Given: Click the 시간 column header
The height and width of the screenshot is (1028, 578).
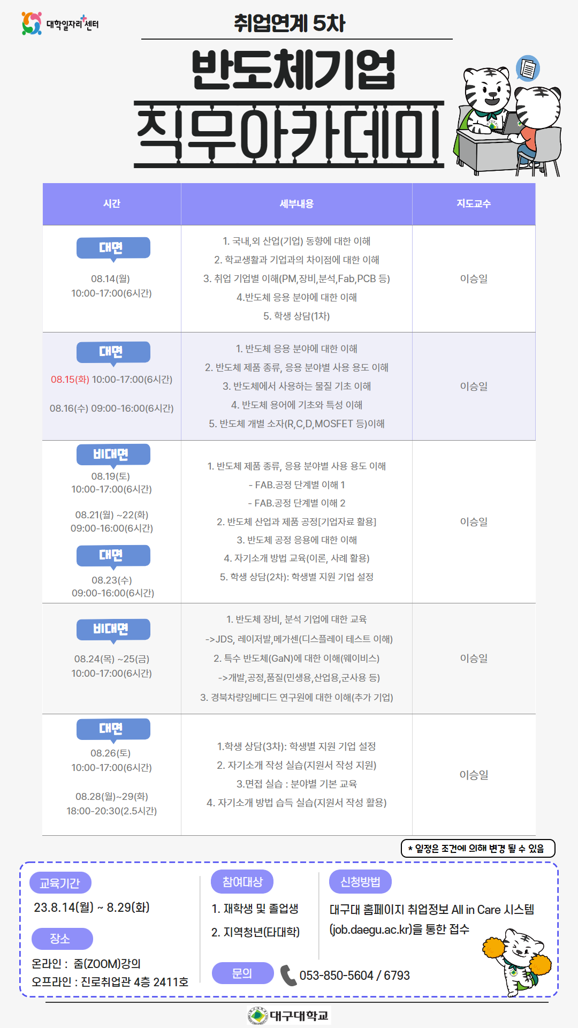Looking at the screenshot, I should (x=112, y=204).
